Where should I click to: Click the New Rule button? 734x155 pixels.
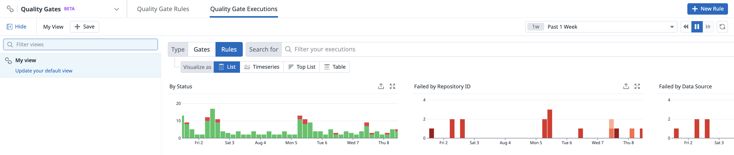[707, 9]
